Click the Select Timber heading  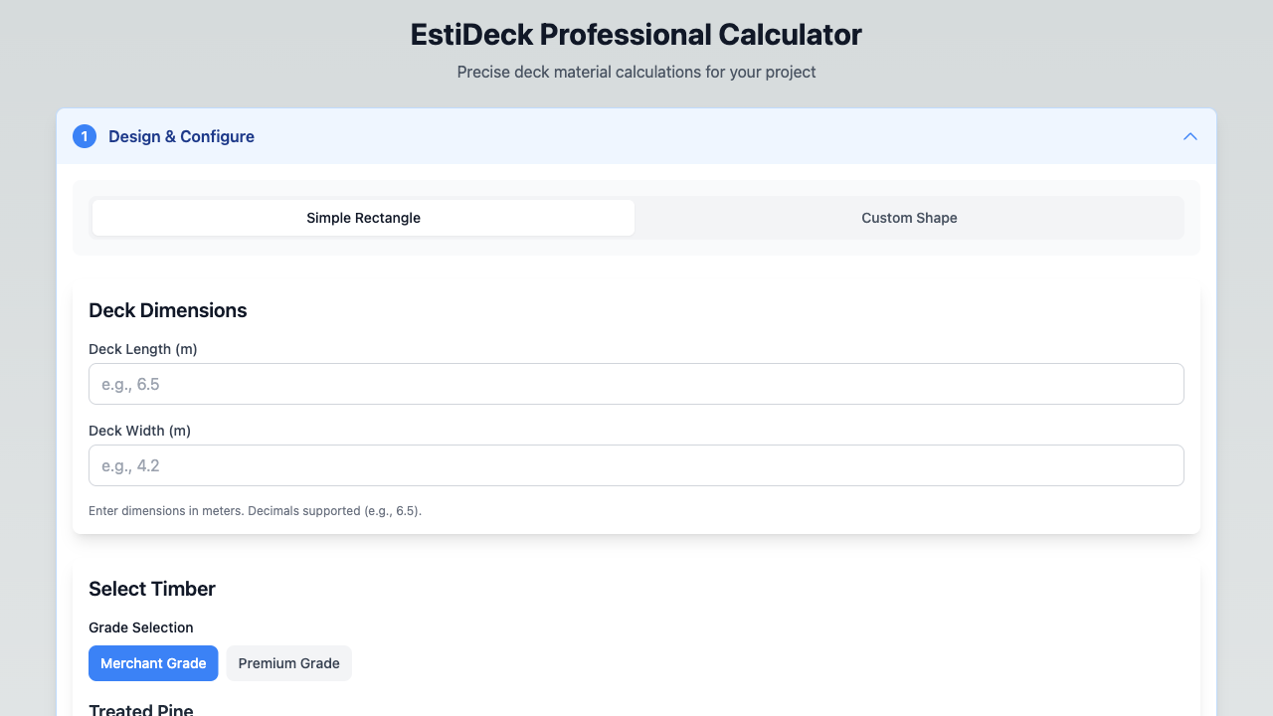coord(152,589)
